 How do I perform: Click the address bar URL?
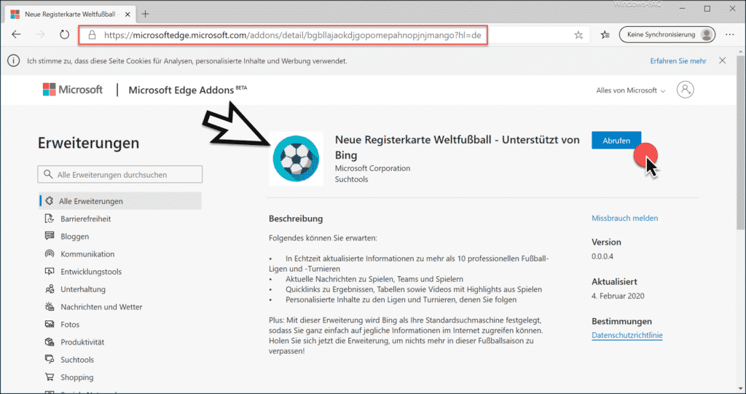[292, 35]
